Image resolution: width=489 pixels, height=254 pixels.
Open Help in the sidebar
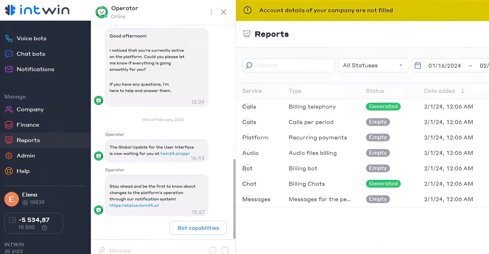pos(23,171)
